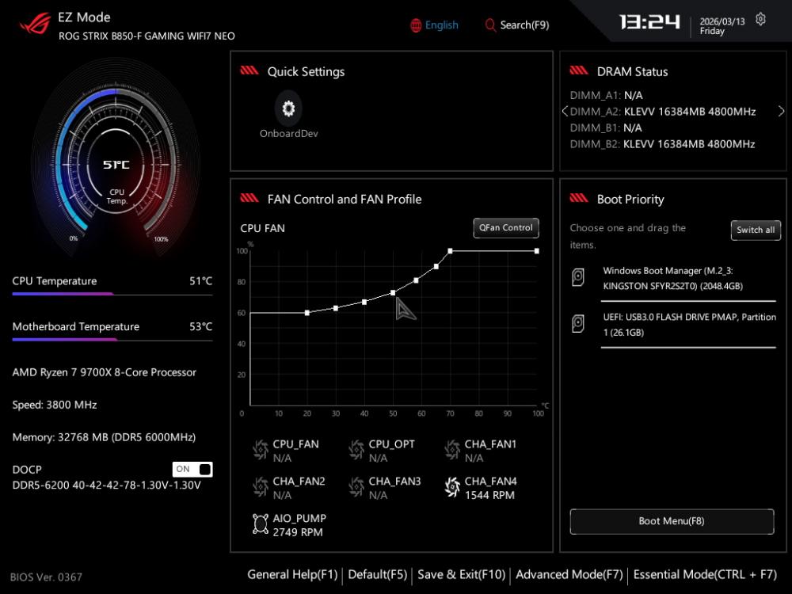Select the AIO_PUMP icon
This screenshot has height=594, width=792.
tap(261, 525)
